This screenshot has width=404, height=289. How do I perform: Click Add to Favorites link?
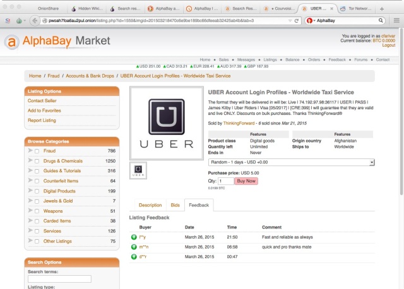(44, 110)
